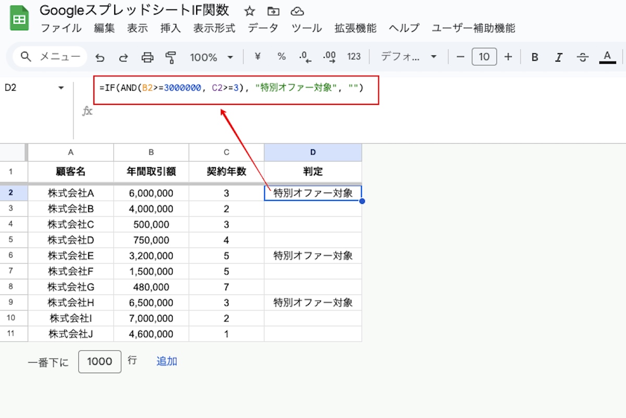Open the 表示 menu

tap(138, 28)
